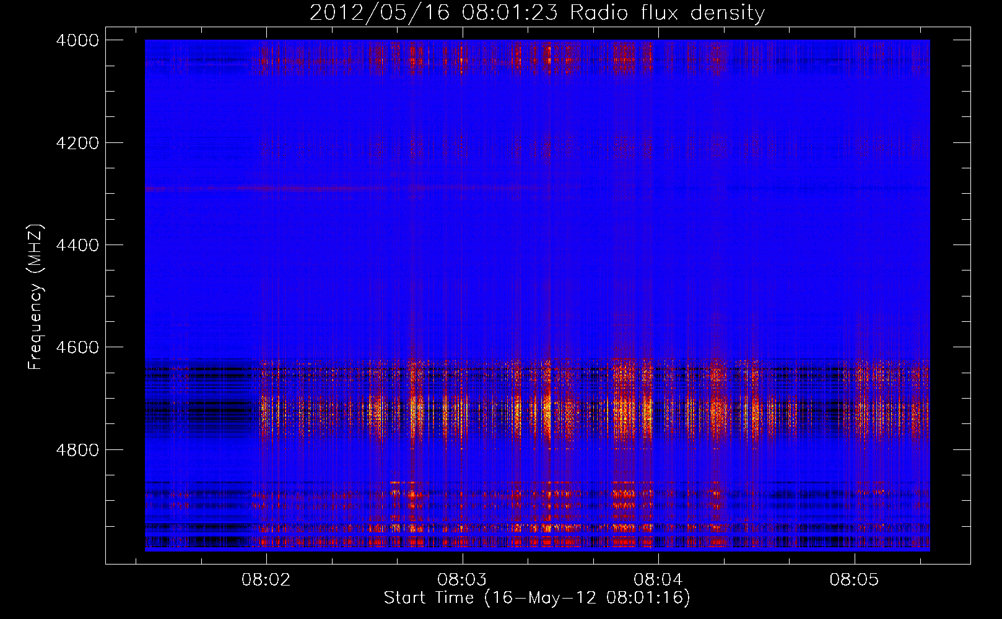Click the plot title "2012/05/16 08:01:23 Radio flux density"

[x=538, y=13]
